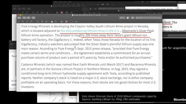Screen dimensions: 186x104
Task: Open the Sign dropdown in front window
Action: pyautogui.click(x=47, y=22)
